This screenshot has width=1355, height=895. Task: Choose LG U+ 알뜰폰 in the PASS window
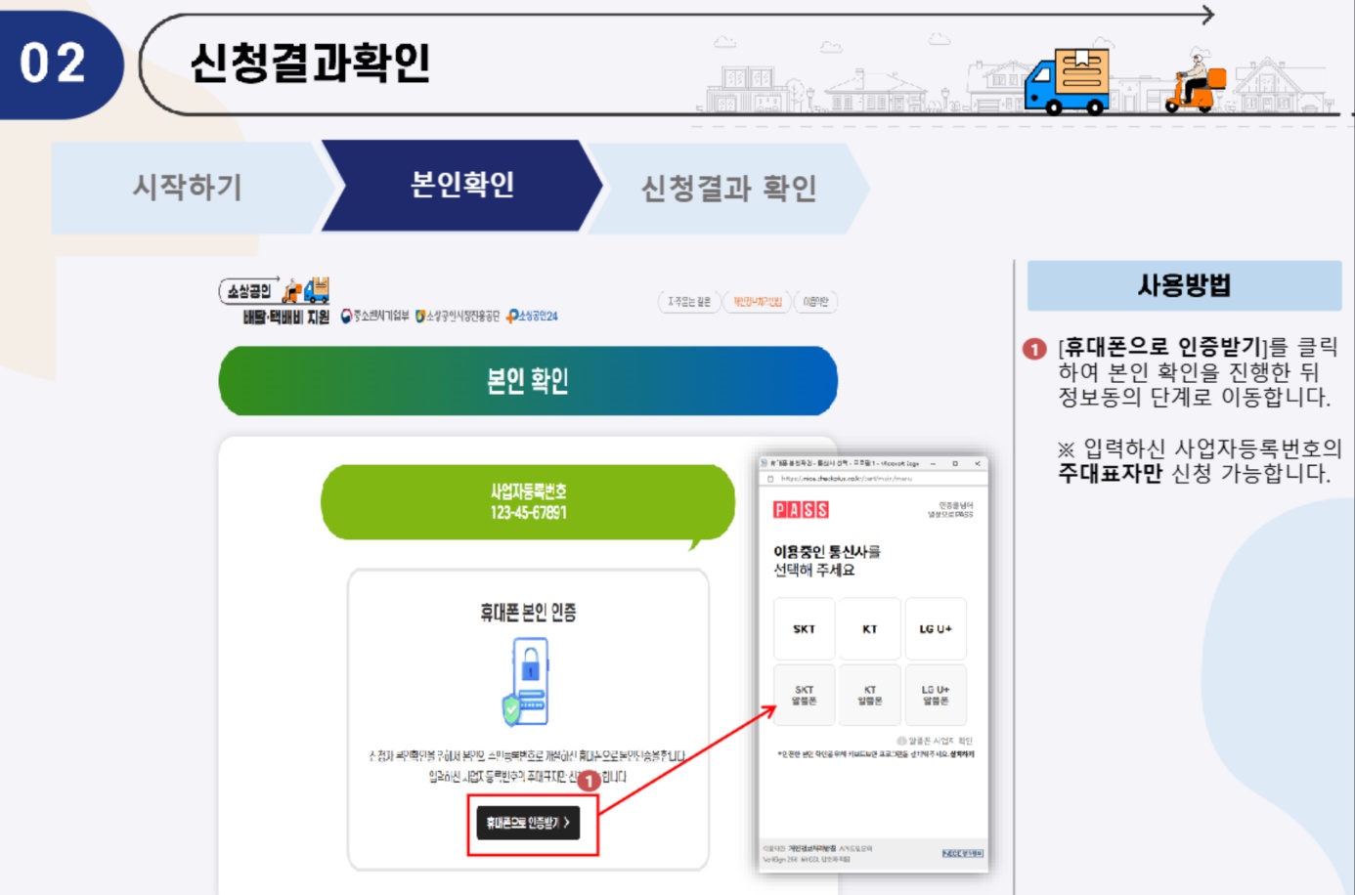click(x=936, y=695)
